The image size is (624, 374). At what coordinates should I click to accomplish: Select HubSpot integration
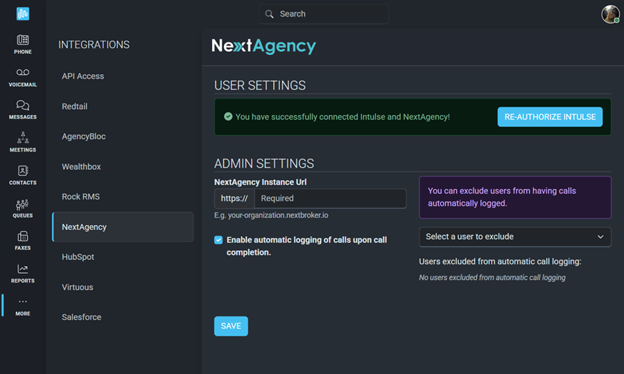[123, 257]
